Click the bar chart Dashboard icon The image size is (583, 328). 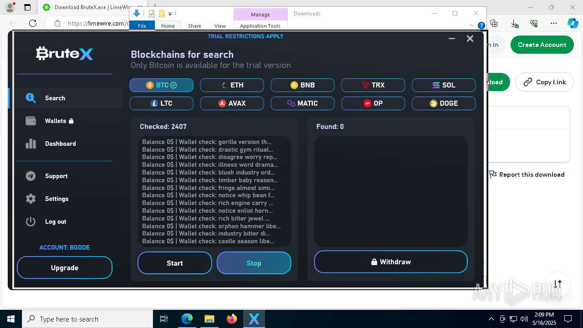pos(31,143)
